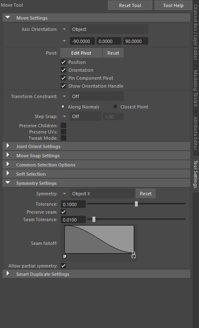Select the right seam falloff curve point marker
The image size is (199, 328).
click(134, 256)
